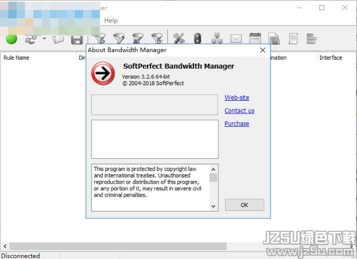Click OK in About dialog

tap(244, 205)
